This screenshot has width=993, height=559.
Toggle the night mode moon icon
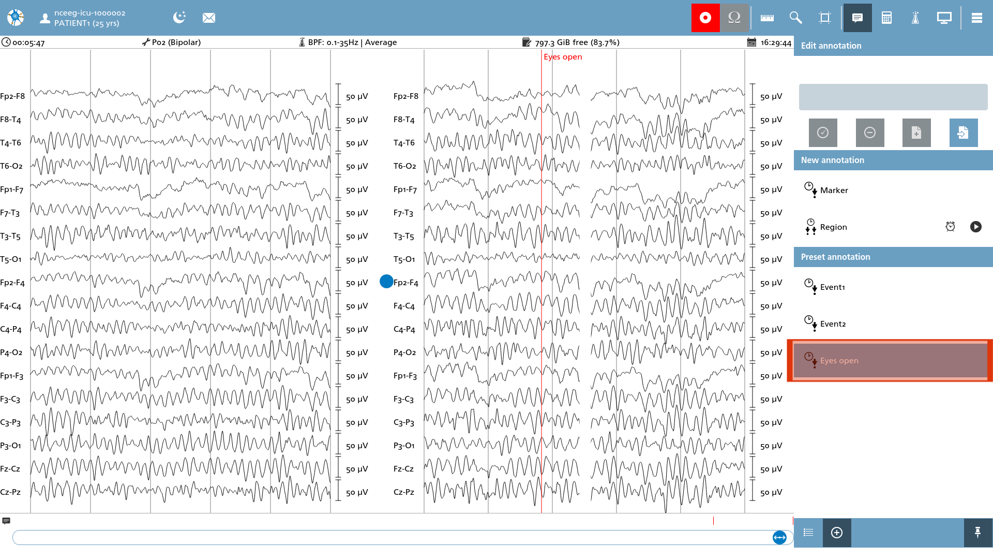coord(179,18)
